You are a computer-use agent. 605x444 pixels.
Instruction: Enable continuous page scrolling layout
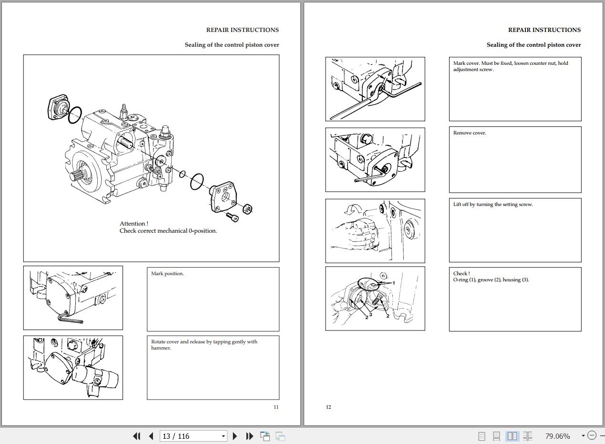click(496, 436)
